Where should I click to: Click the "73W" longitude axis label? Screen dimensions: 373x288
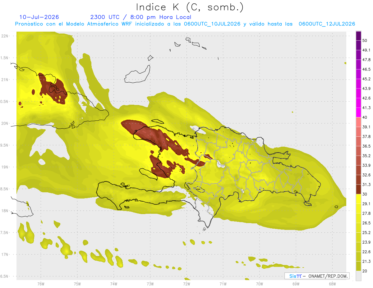150,284
